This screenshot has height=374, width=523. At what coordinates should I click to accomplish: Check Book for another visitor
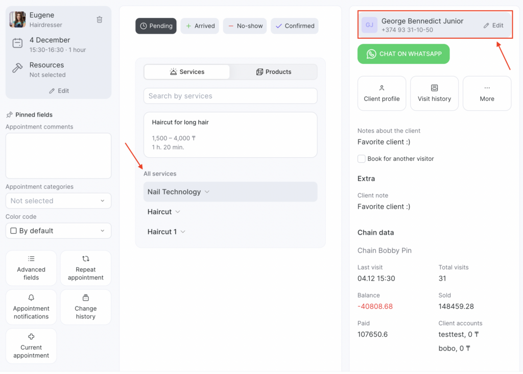point(362,159)
